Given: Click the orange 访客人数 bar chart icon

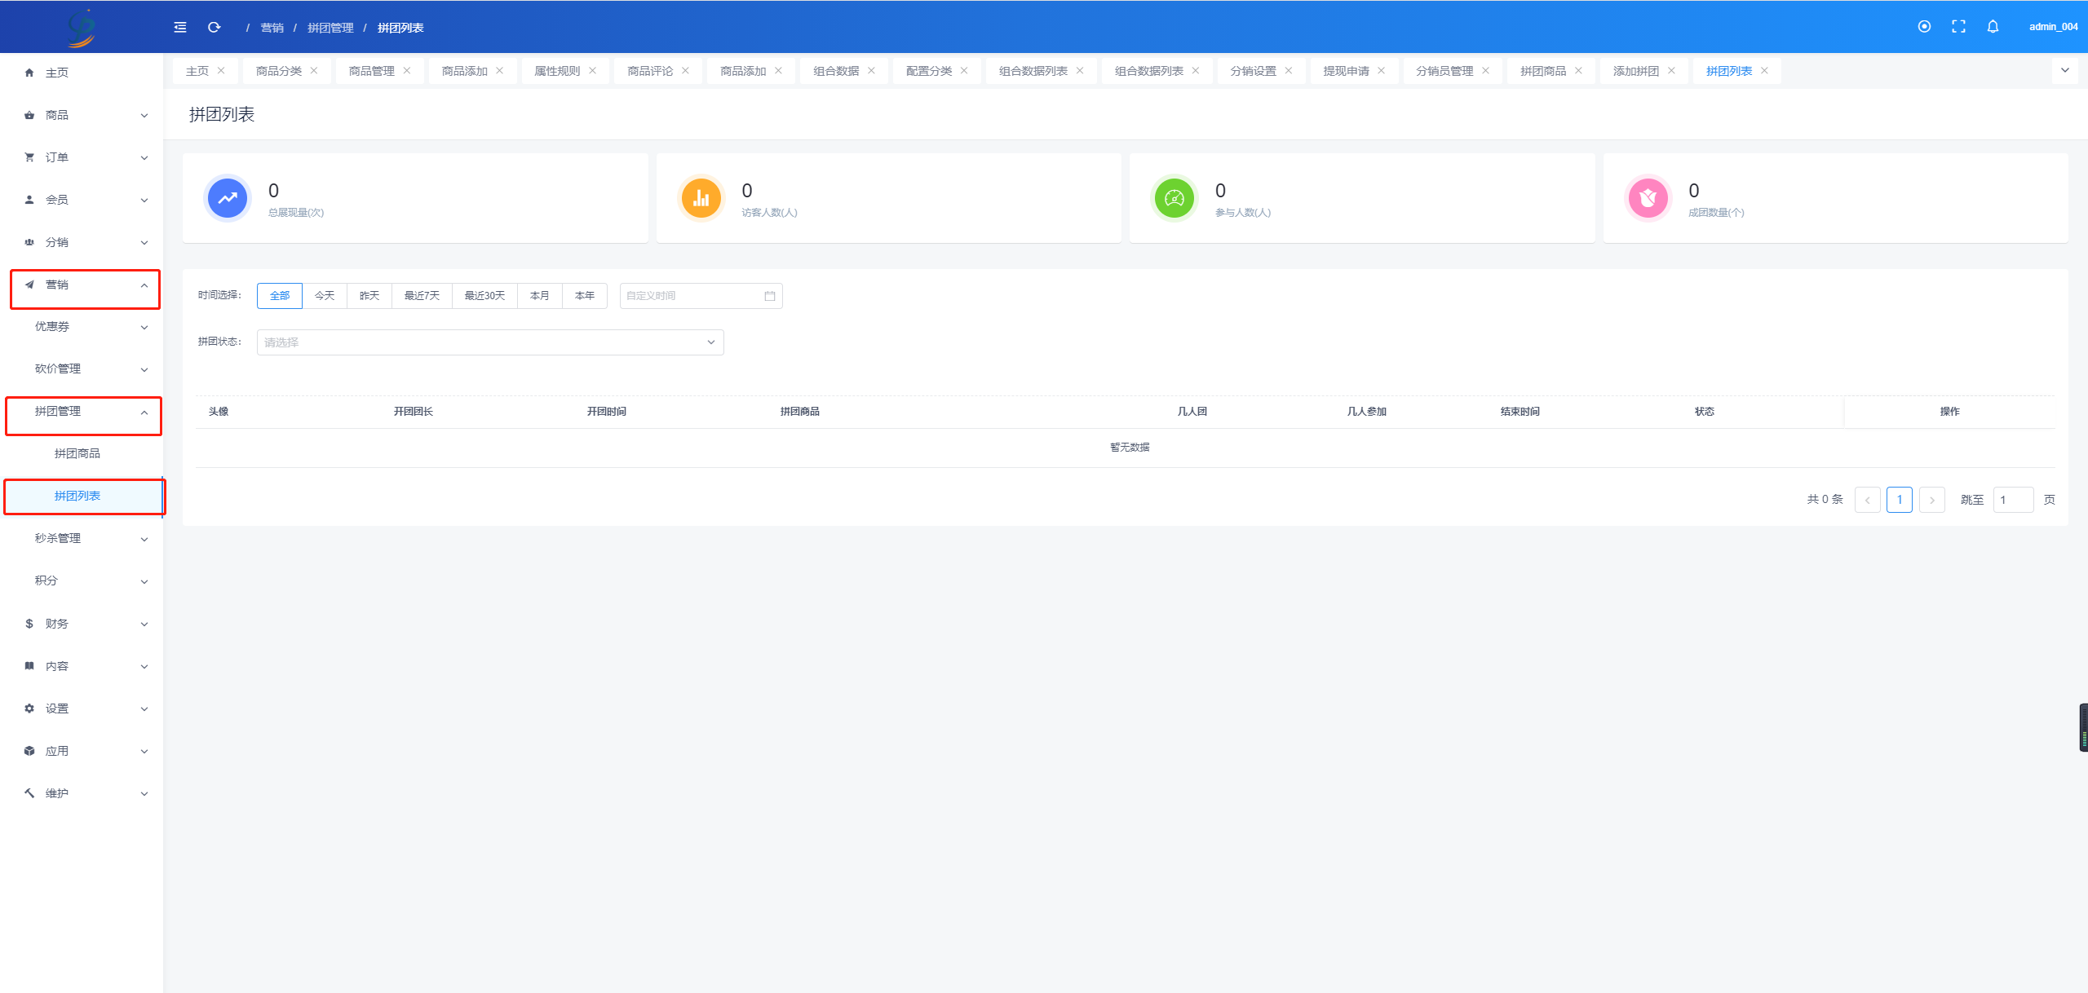Looking at the screenshot, I should coord(701,198).
